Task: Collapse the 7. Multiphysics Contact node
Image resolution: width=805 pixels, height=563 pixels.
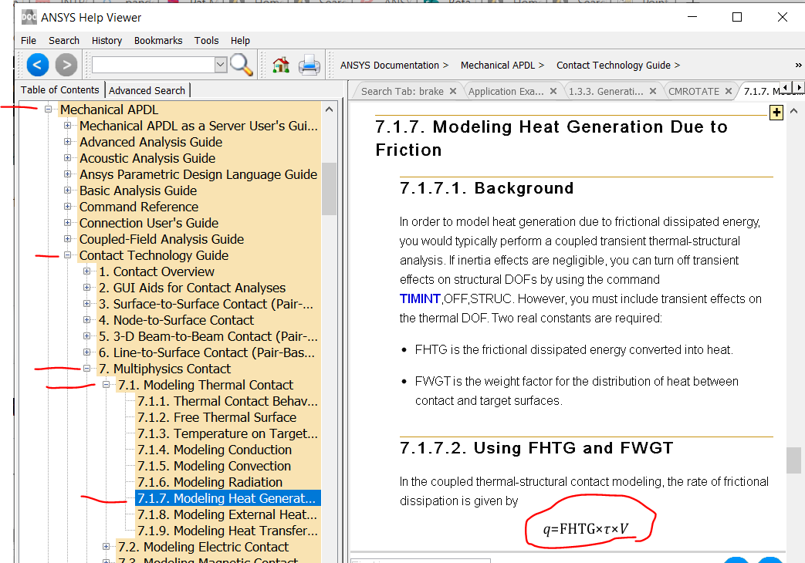Action: click(86, 369)
